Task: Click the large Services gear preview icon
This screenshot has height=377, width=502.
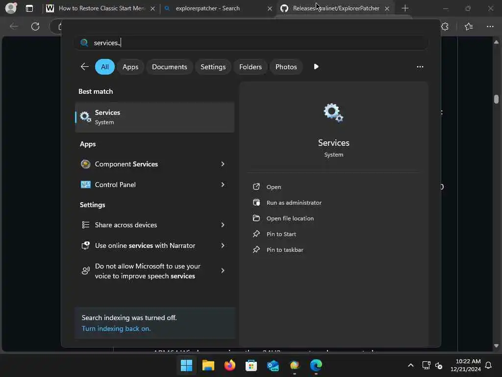Action: coord(333,113)
